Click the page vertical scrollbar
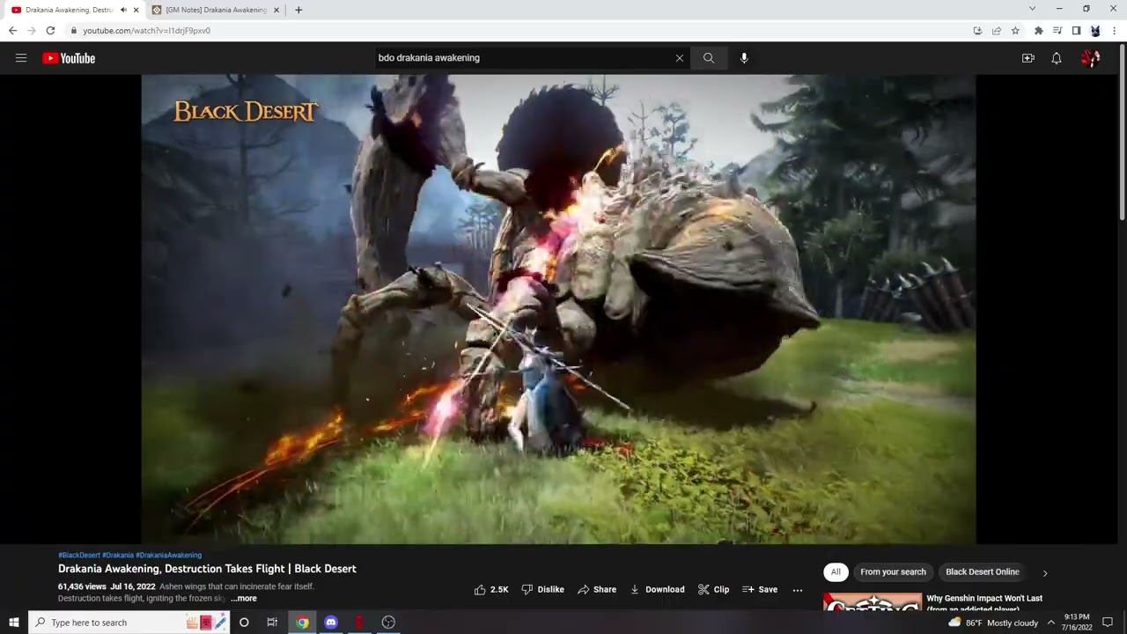Screen dimensions: 1127x634 pyautogui.click(x=1122, y=132)
